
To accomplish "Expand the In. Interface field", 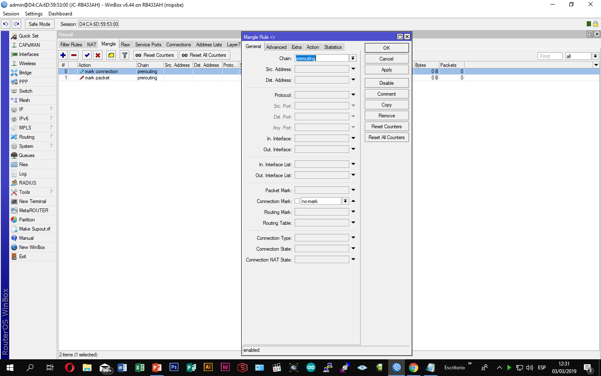I will click(x=353, y=138).
